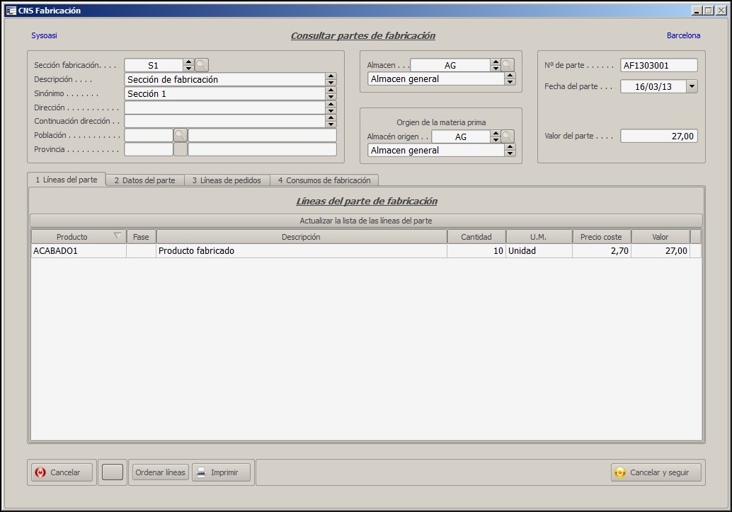Select the Líneas del parte tab
This screenshot has height=512, width=732.
tap(67, 180)
